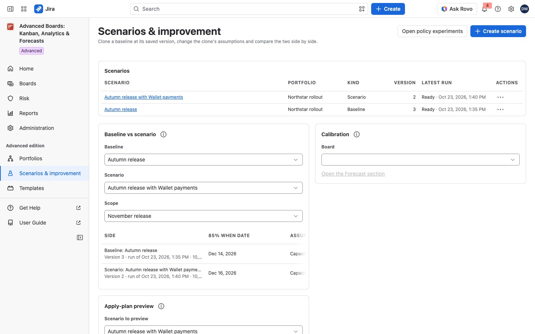
Task: Toggle the top-left sidebar panel icon
Action: (10, 9)
